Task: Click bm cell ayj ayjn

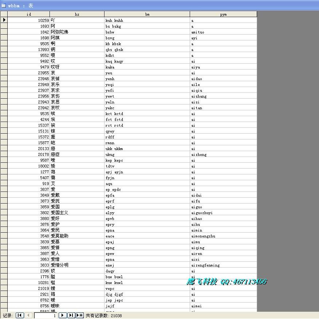Action: pyautogui.click(x=147, y=172)
